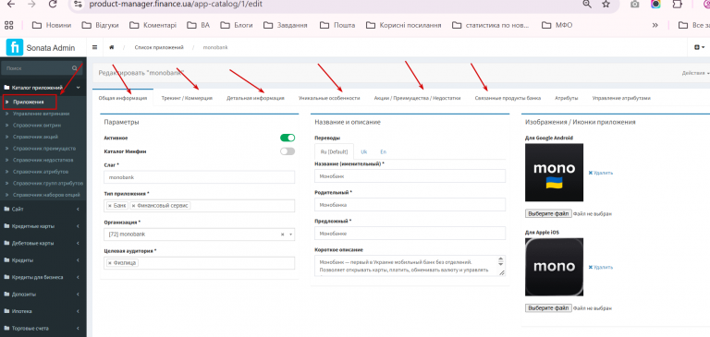Focus the Слаг input field
Screen dimensions: 710x337
coord(199,177)
